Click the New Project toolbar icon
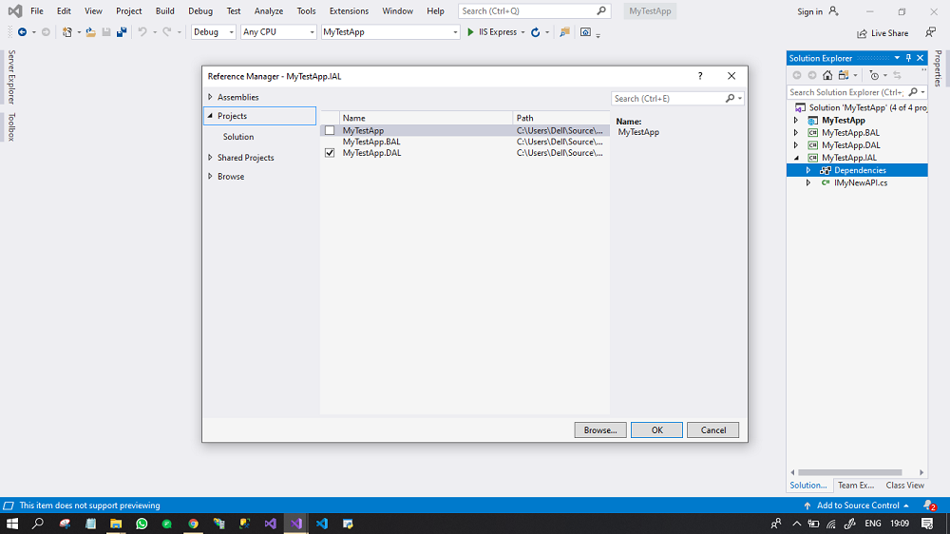 tap(66, 32)
